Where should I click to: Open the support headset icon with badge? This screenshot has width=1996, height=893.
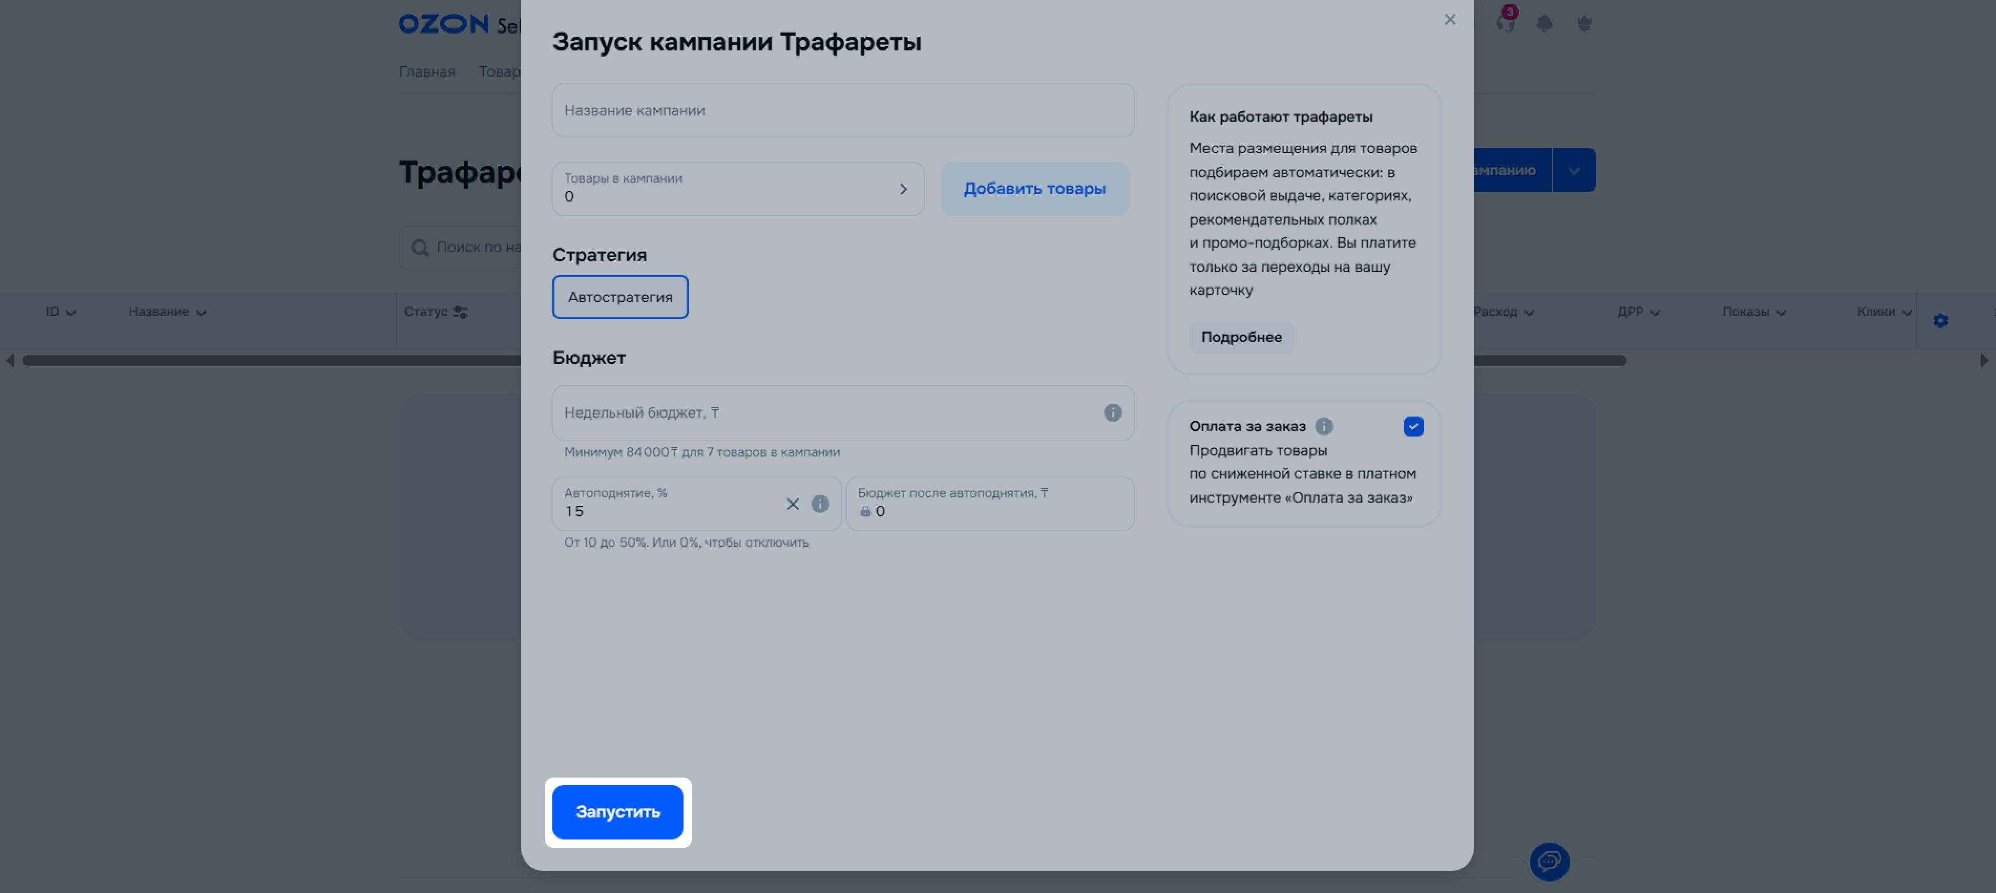(1506, 22)
